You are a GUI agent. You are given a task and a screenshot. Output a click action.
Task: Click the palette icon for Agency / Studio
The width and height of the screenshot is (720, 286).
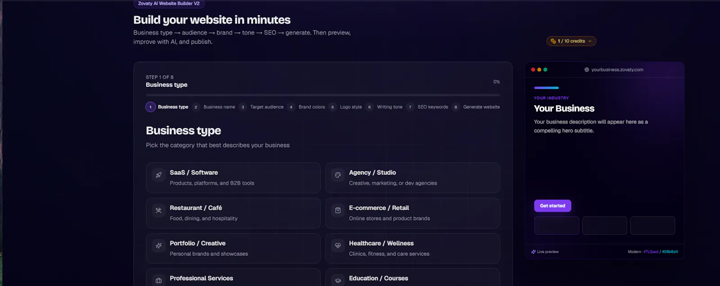338,175
